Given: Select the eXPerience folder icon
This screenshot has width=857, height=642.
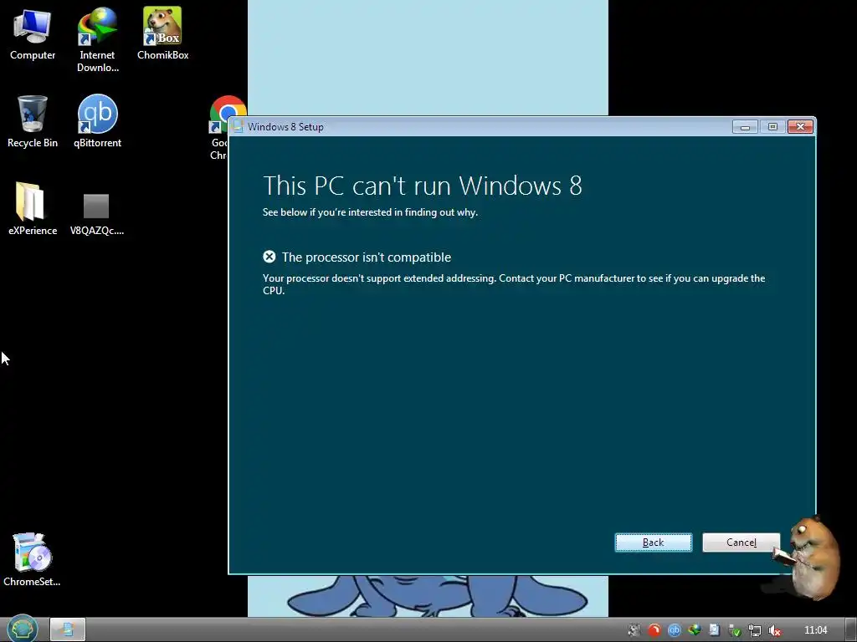Looking at the screenshot, I should 33,208.
